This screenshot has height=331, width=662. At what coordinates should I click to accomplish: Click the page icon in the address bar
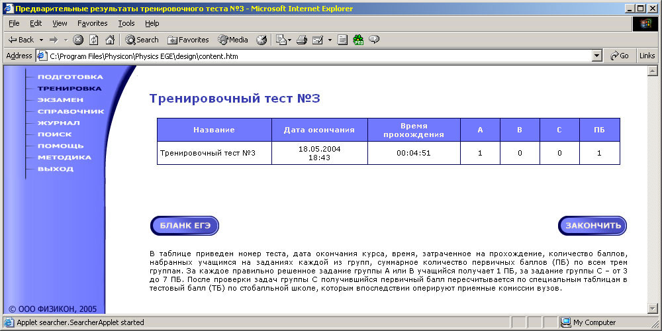[42, 56]
